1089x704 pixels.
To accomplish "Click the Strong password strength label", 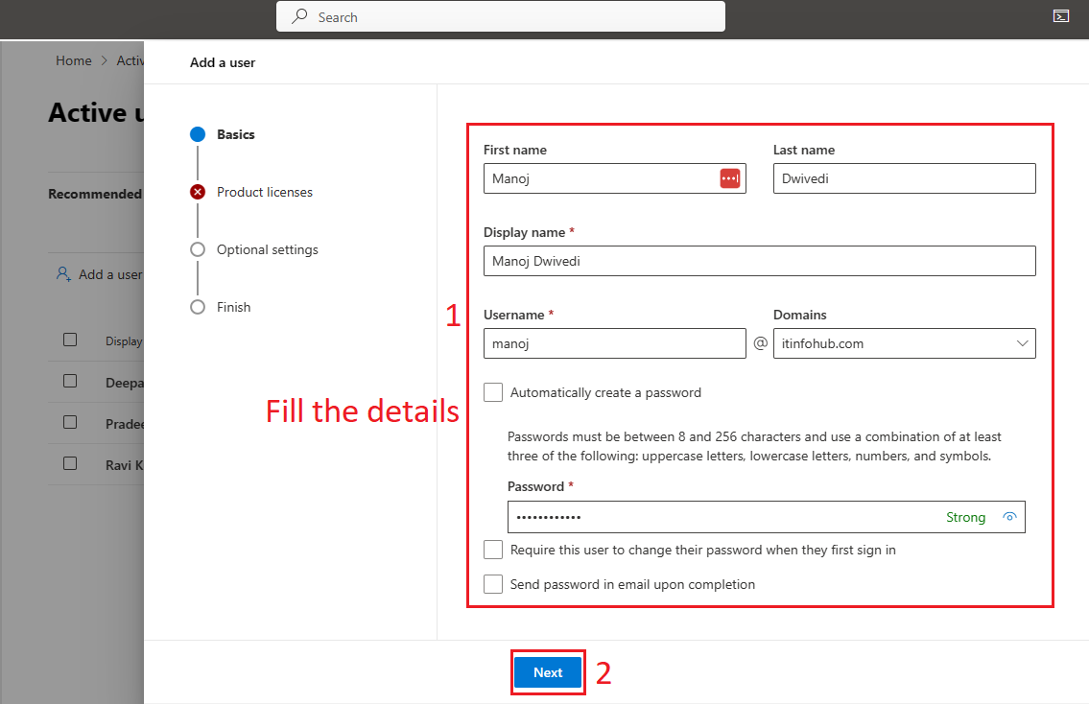I will coord(965,517).
